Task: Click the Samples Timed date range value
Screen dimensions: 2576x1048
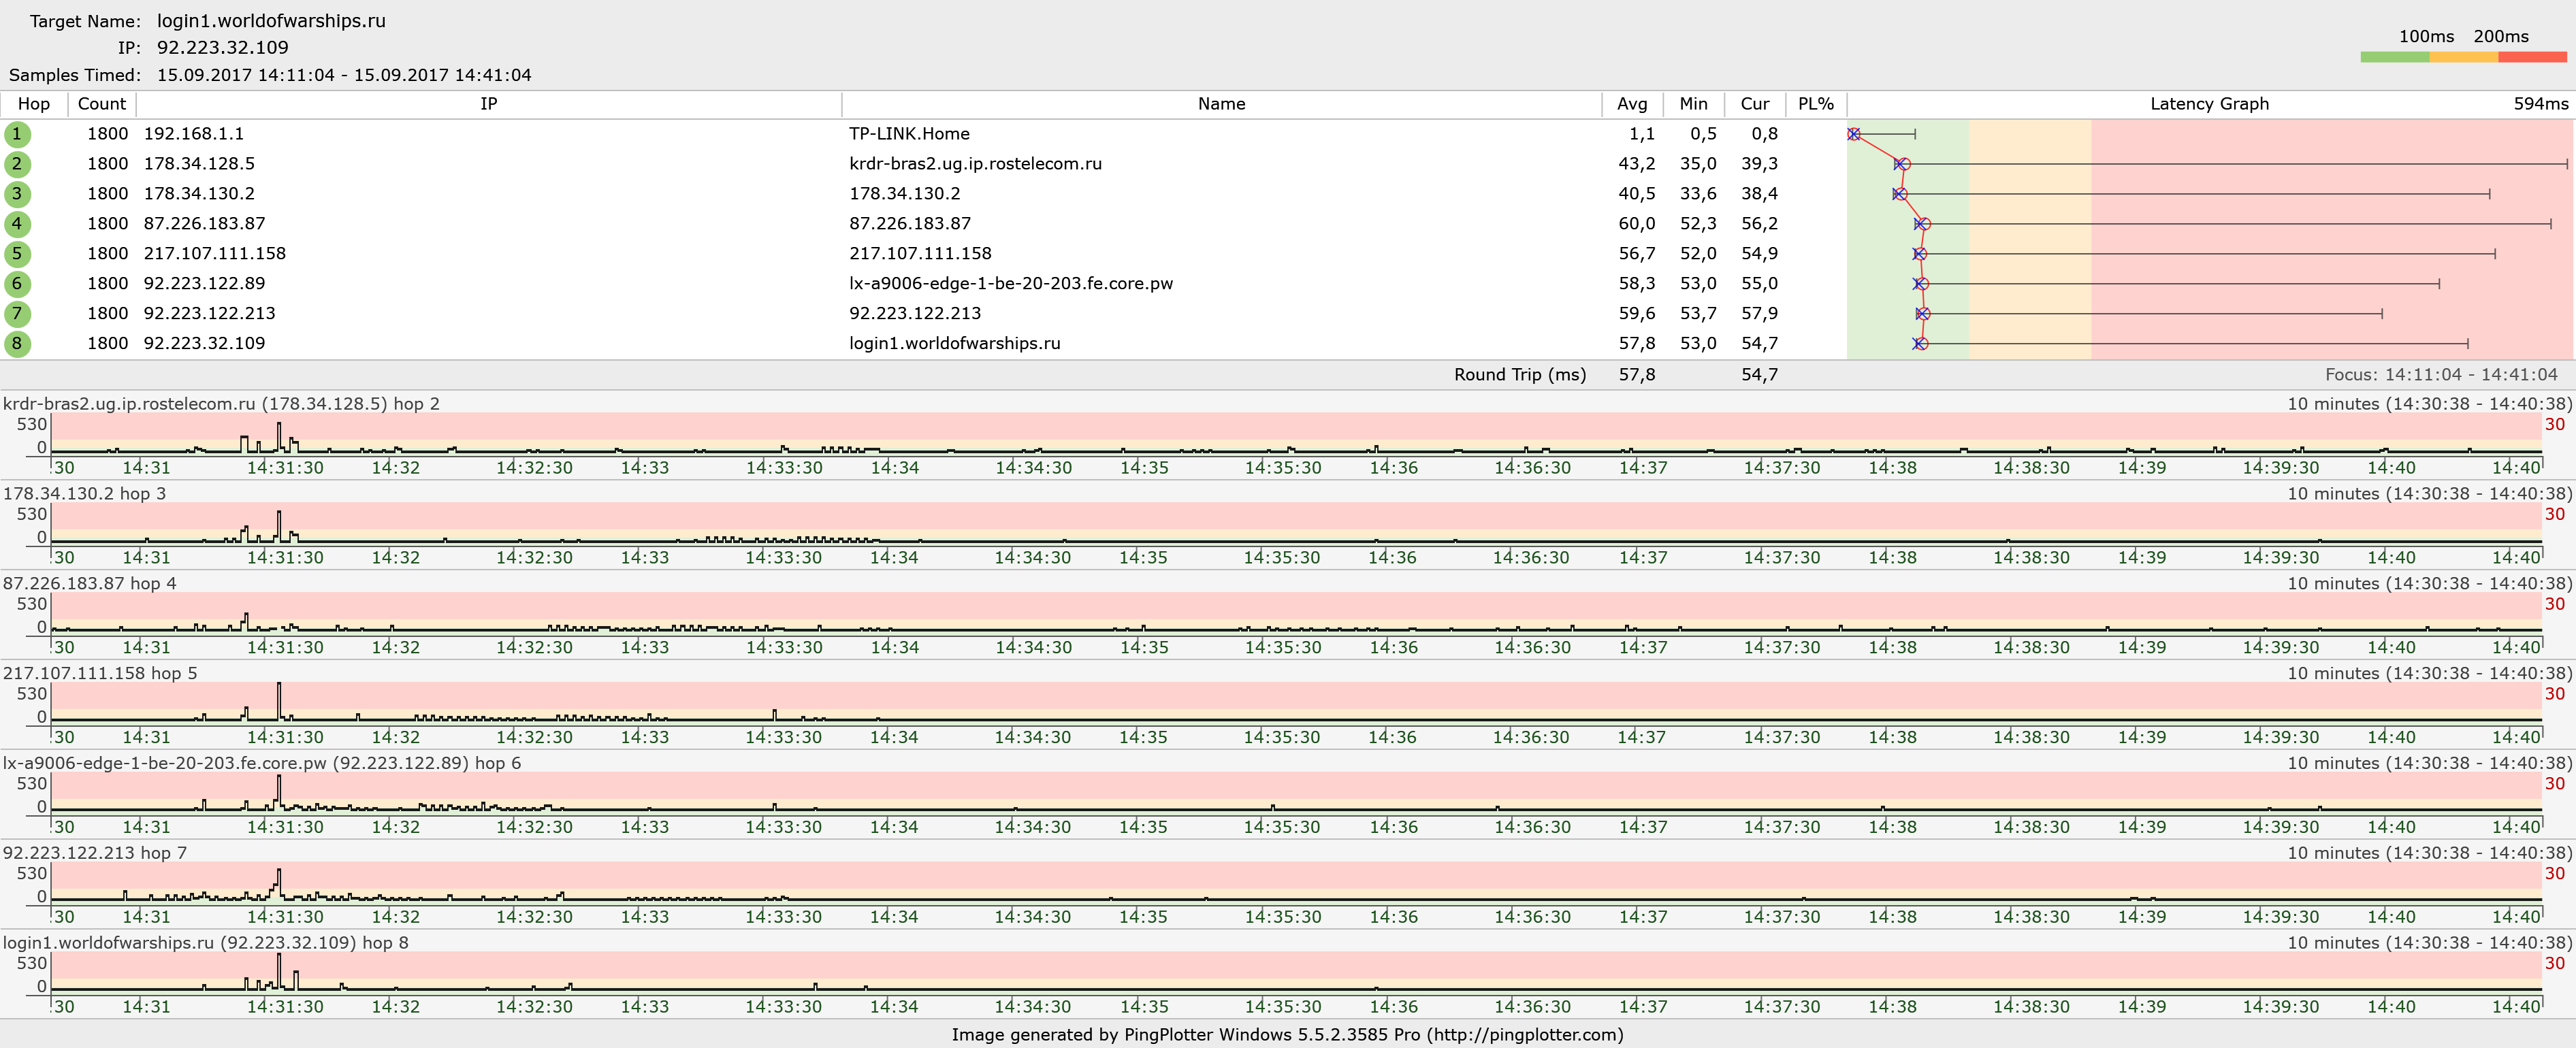Action: click(x=344, y=75)
